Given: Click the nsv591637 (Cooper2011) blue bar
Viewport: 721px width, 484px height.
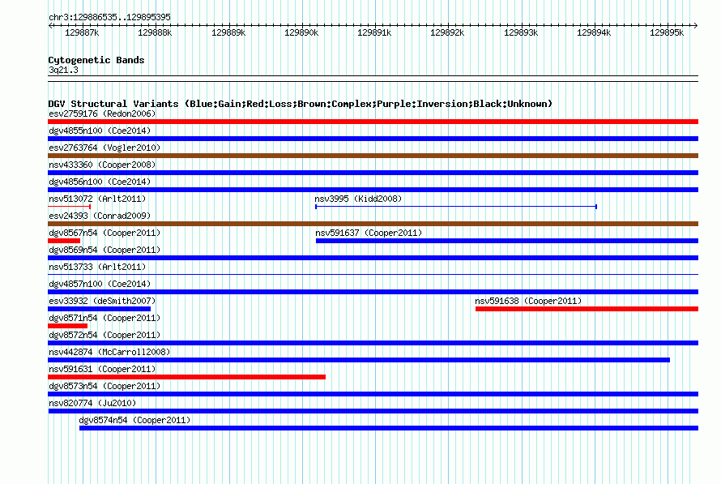Looking at the screenshot, I should (x=507, y=241).
